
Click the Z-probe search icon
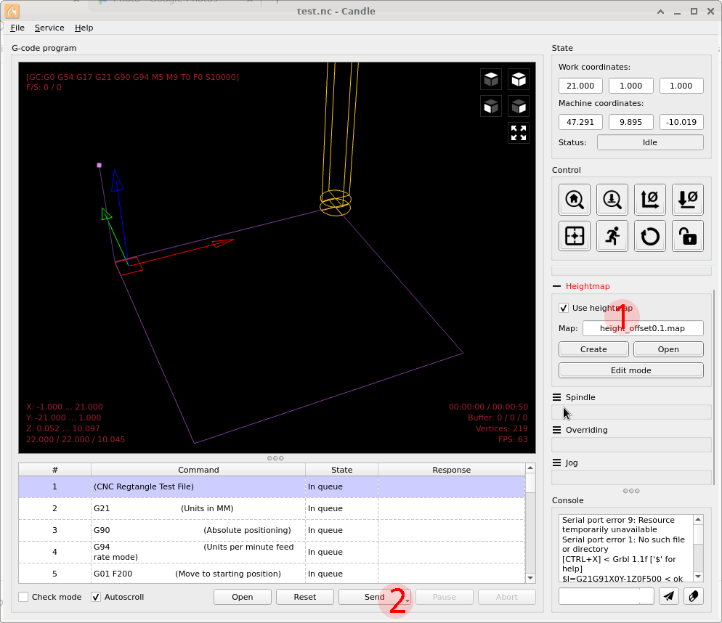click(612, 200)
